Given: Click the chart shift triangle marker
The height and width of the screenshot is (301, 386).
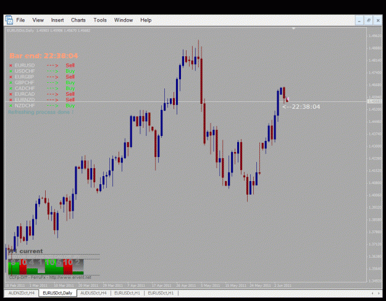Looking at the screenshot, I should [293, 29].
